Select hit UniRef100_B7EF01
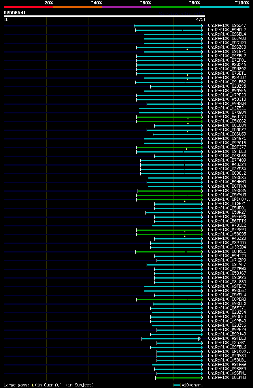 [x=227, y=60]
